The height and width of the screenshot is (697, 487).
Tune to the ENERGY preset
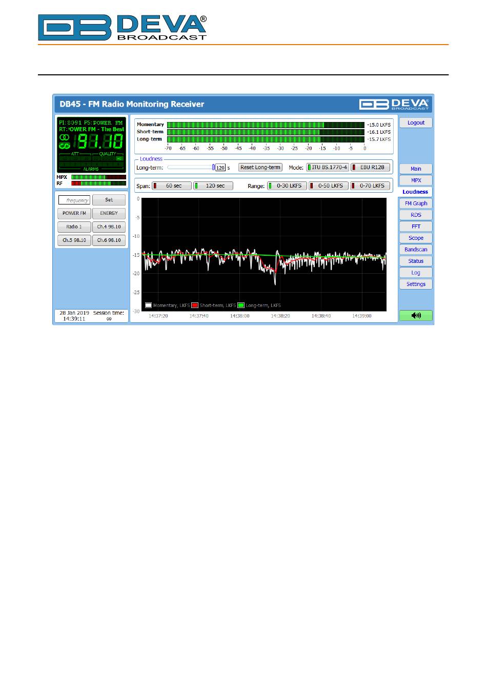[x=109, y=213]
